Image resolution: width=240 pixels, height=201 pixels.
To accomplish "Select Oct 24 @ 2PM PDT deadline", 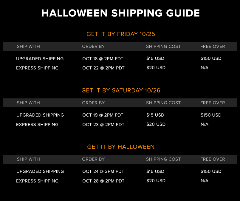I will 103,171.
